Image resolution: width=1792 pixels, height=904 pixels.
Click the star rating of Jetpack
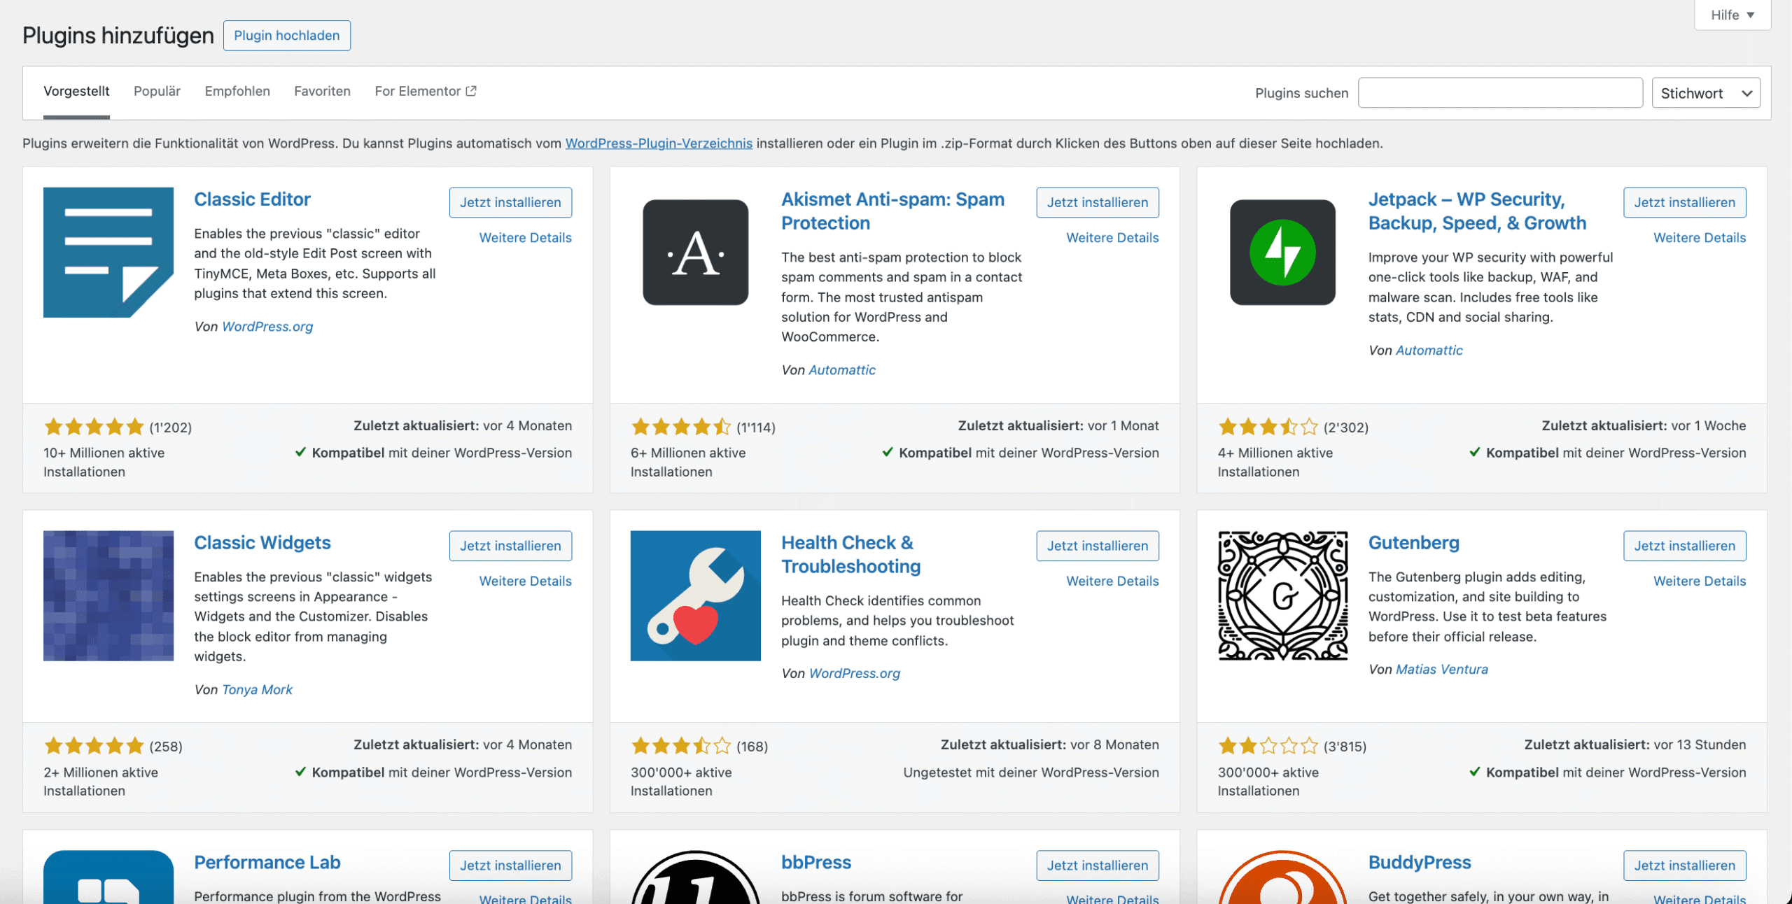(1268, 426)
